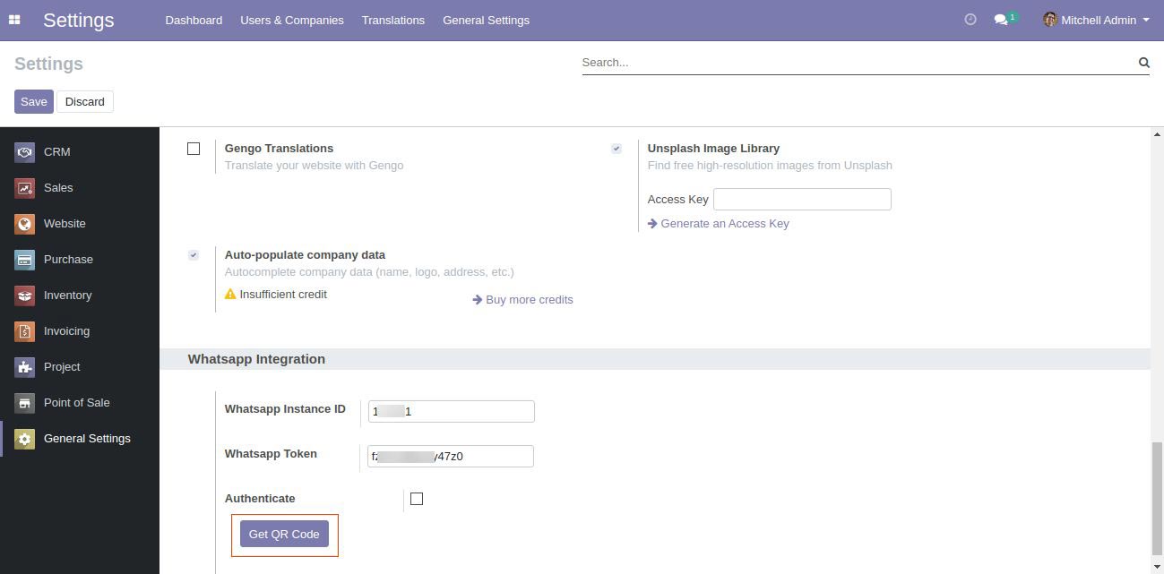Focus the Whatsapp Token field
1164x574 pixels.
pyautogui.click(x=451, y=456)
